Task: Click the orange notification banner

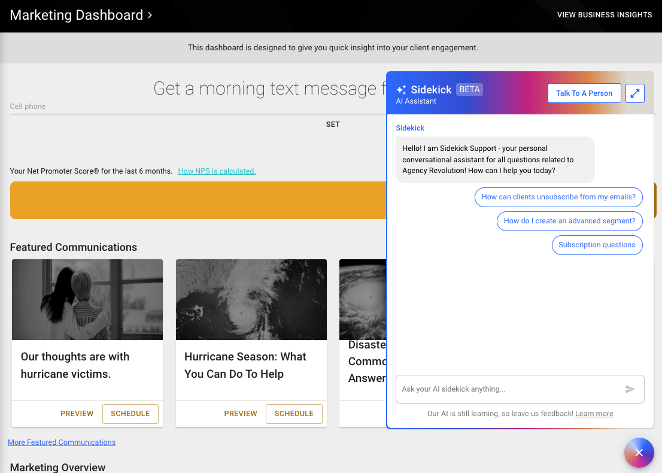Action: (198, 201)
